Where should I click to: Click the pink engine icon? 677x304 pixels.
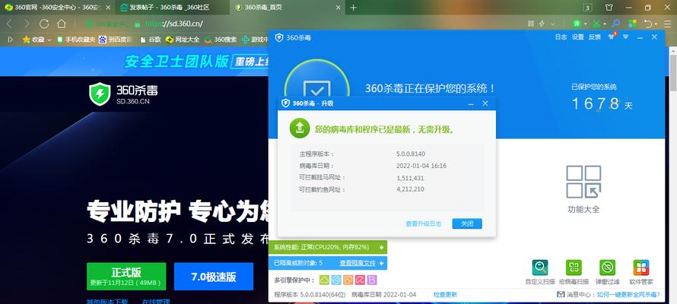click(x=360, y=280)
